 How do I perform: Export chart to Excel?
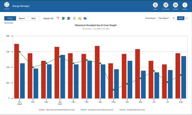tap(63, 18)
